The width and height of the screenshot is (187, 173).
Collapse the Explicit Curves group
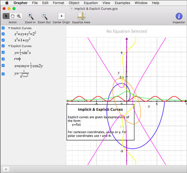point(9,46)
